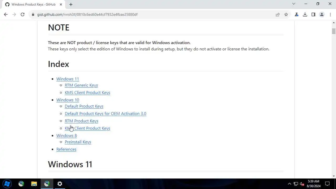The width and height of the screenshot is (336, 189).
Task: Show hidden system tray icons
Action: point(290,184)
